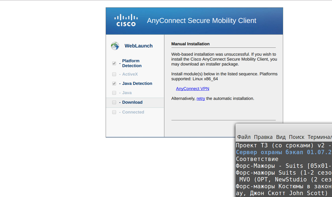This screenshot has height=197, width=332.
Task: Toggle the Download checkbox
Action: [114, 102]
